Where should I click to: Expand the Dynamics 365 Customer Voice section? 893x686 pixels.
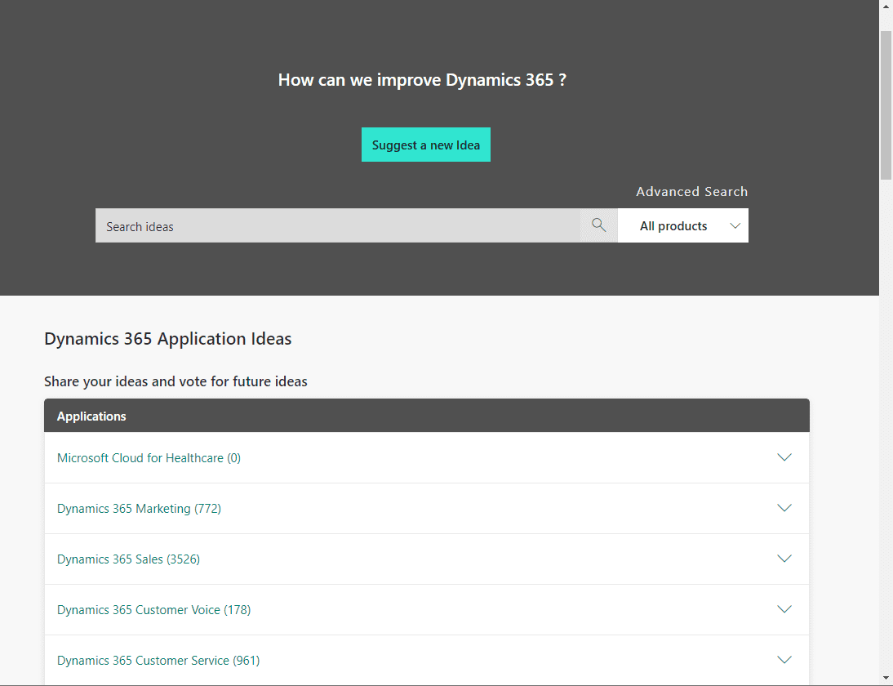(x=784, y=609)
